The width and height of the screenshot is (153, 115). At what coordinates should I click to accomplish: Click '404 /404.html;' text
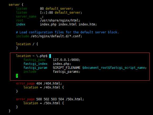49,83
